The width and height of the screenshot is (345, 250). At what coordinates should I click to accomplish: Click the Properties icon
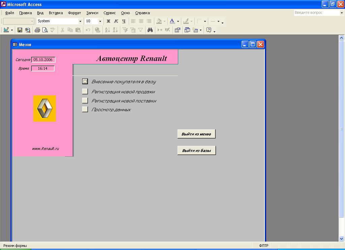pos(177,30)
